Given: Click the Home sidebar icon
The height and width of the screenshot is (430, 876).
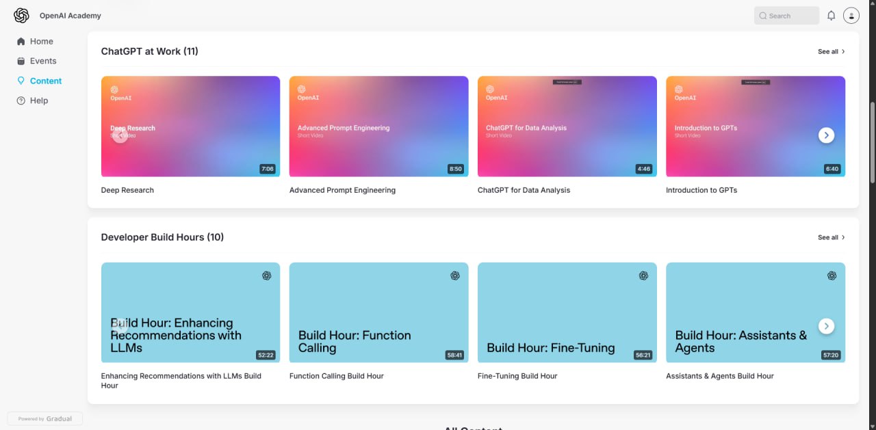Looking at the screenshot, I should pyautogui.click(x=21, y=42).
